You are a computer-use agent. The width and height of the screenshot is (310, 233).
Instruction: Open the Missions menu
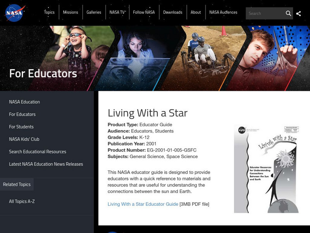(71, 12)
